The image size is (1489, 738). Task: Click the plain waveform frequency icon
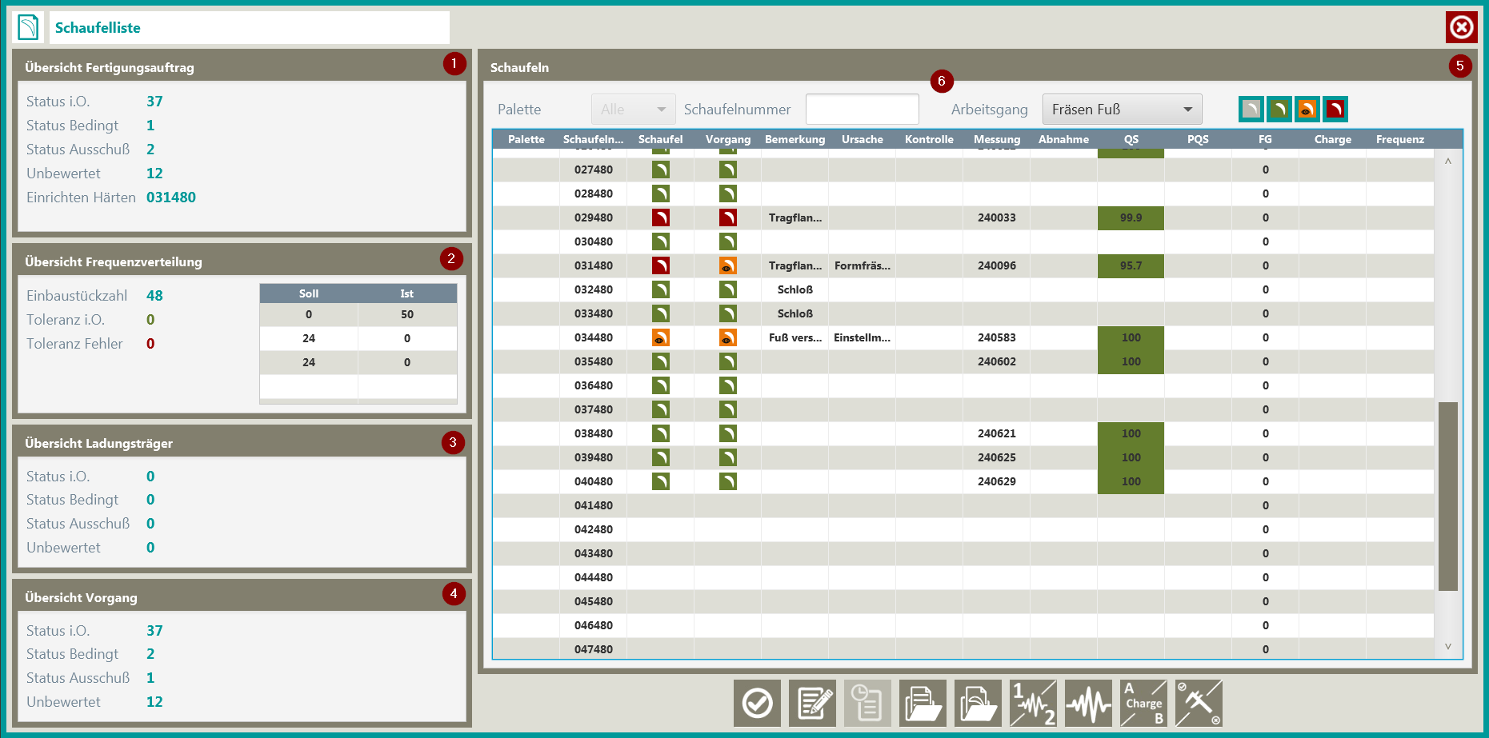point(1088,704)
